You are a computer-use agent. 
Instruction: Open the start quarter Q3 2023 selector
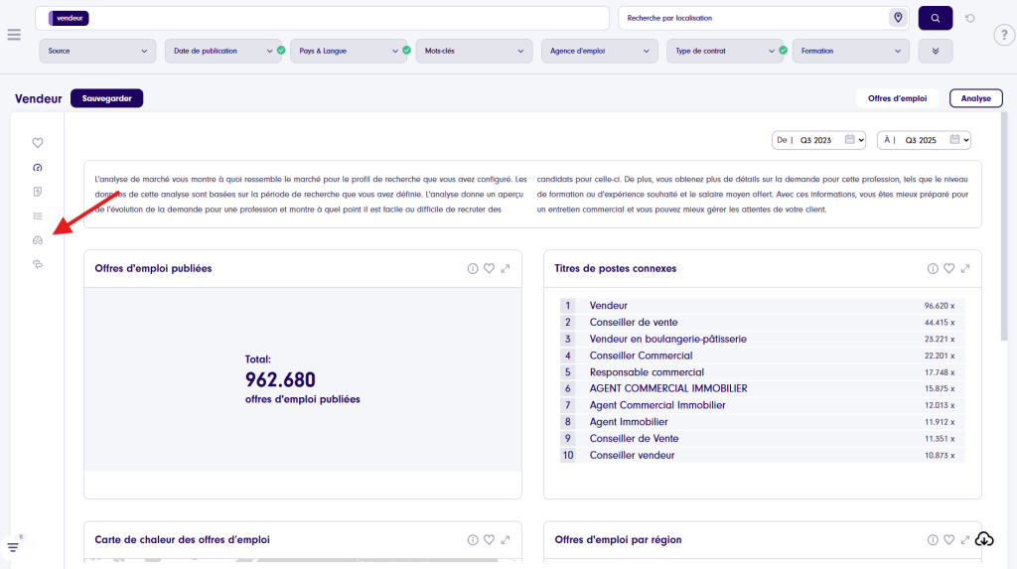coord(819,141)
